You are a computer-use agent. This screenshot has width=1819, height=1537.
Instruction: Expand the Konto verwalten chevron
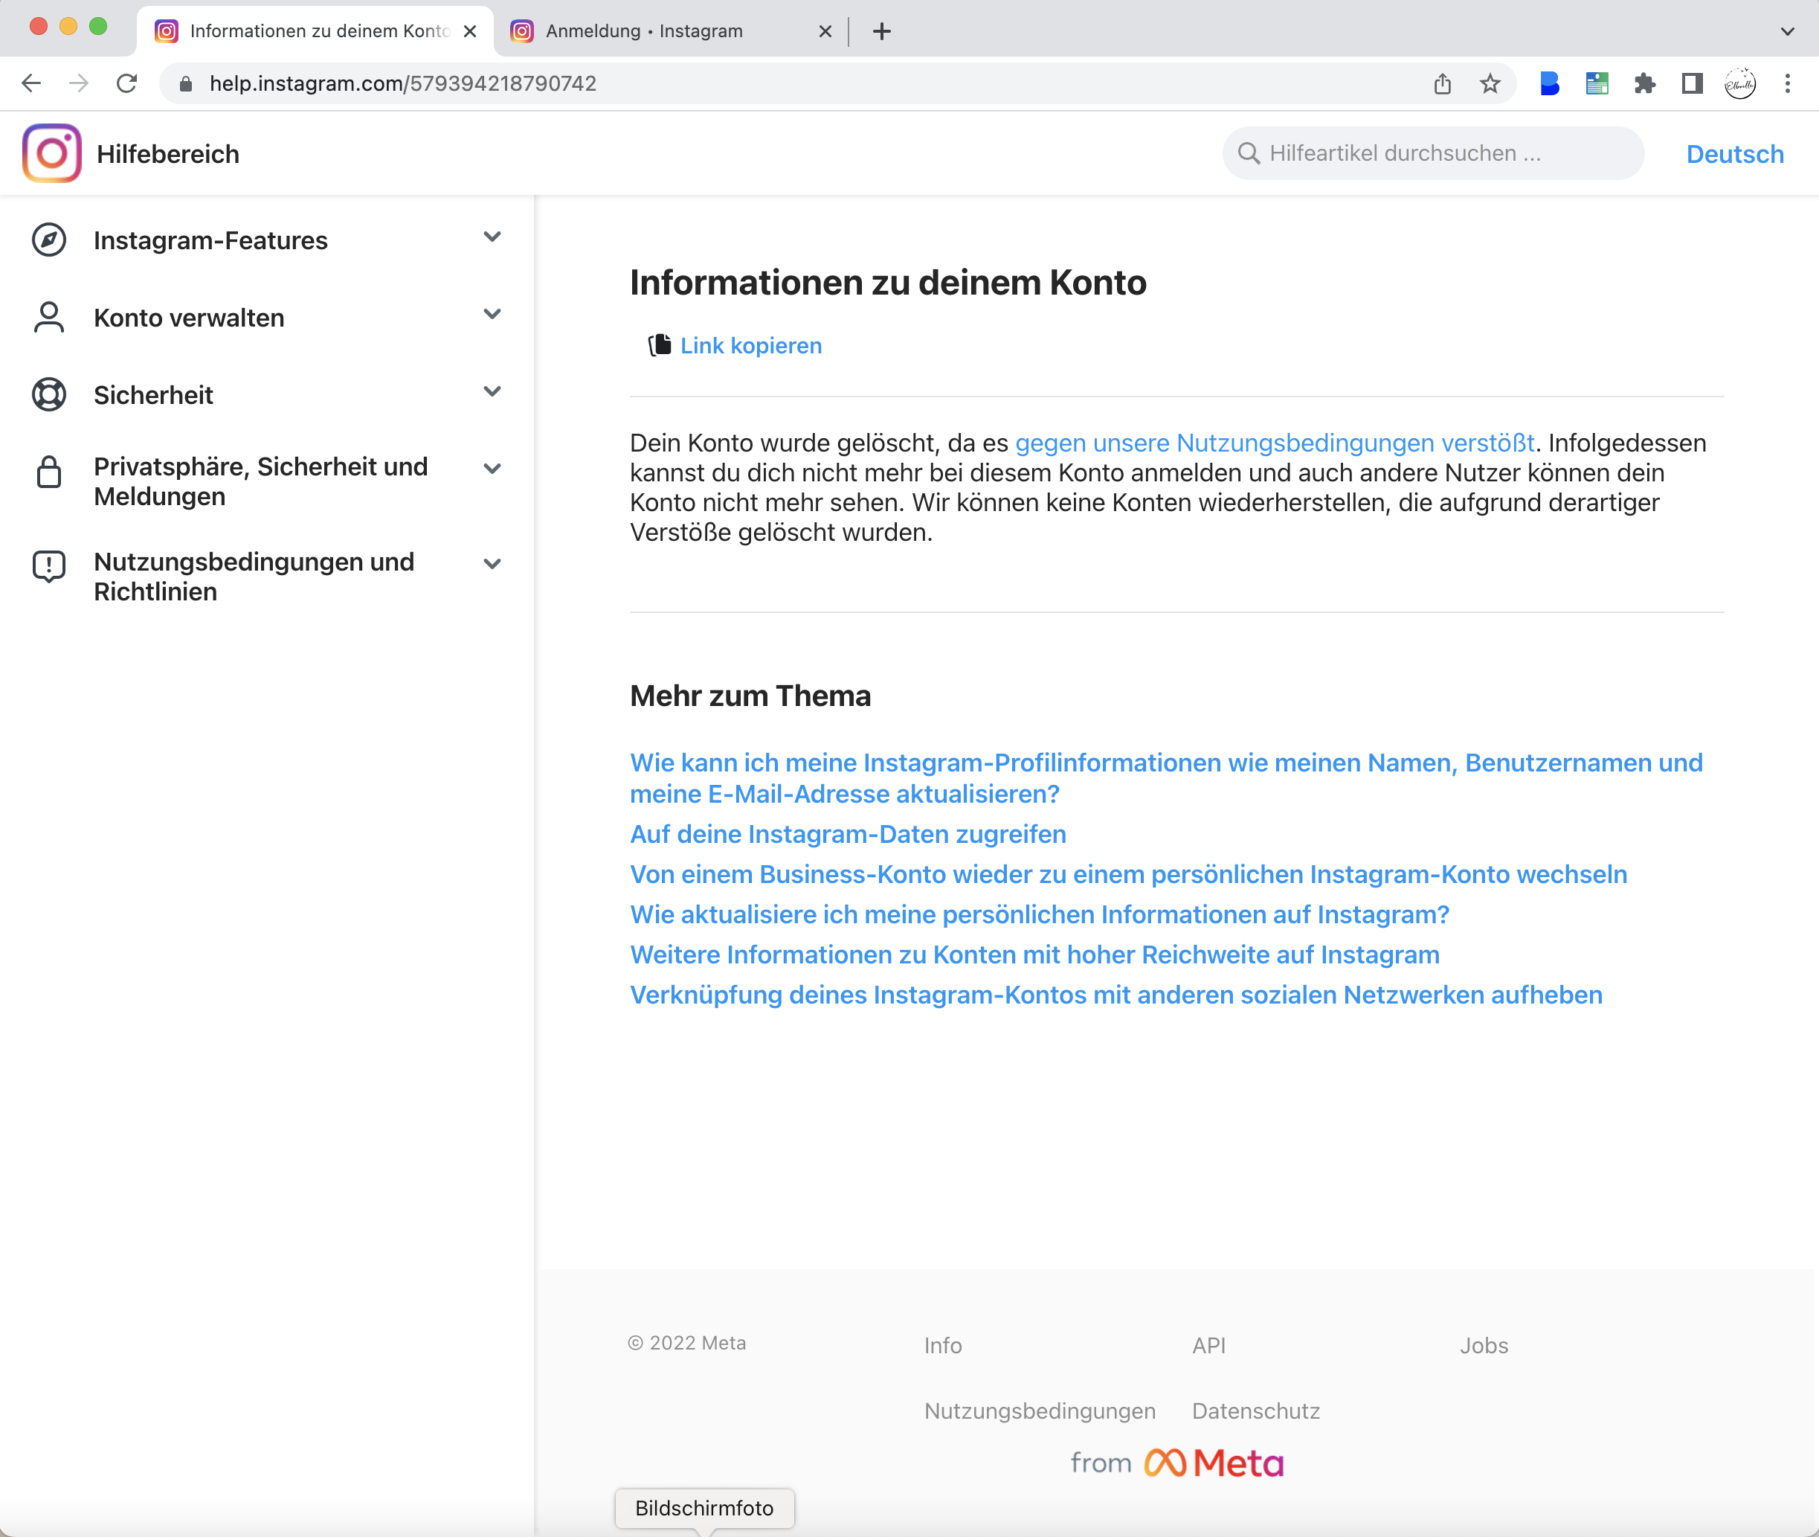click(x=492, y=315)
